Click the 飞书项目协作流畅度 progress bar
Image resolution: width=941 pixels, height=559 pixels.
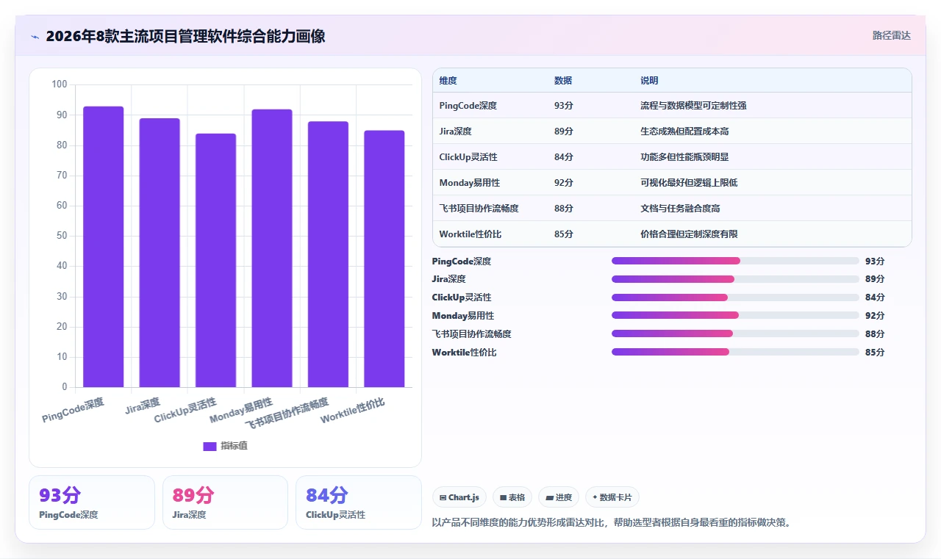click(735, 333)
